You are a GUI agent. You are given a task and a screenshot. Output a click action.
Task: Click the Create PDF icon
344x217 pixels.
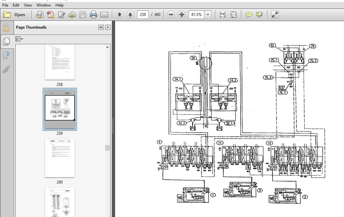[51, 15]
